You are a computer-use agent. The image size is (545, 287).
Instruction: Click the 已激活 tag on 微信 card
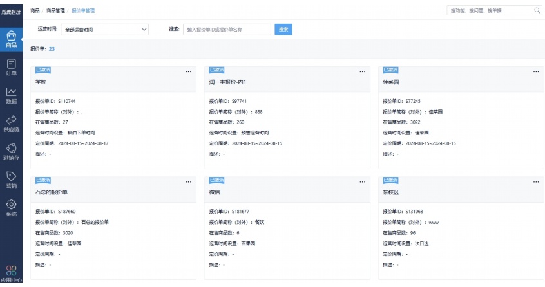click(216, 180)
